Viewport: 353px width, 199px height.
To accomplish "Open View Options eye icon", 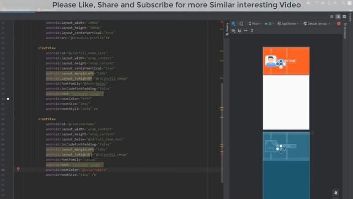I will pyautogui.click(x=233, y=31).
